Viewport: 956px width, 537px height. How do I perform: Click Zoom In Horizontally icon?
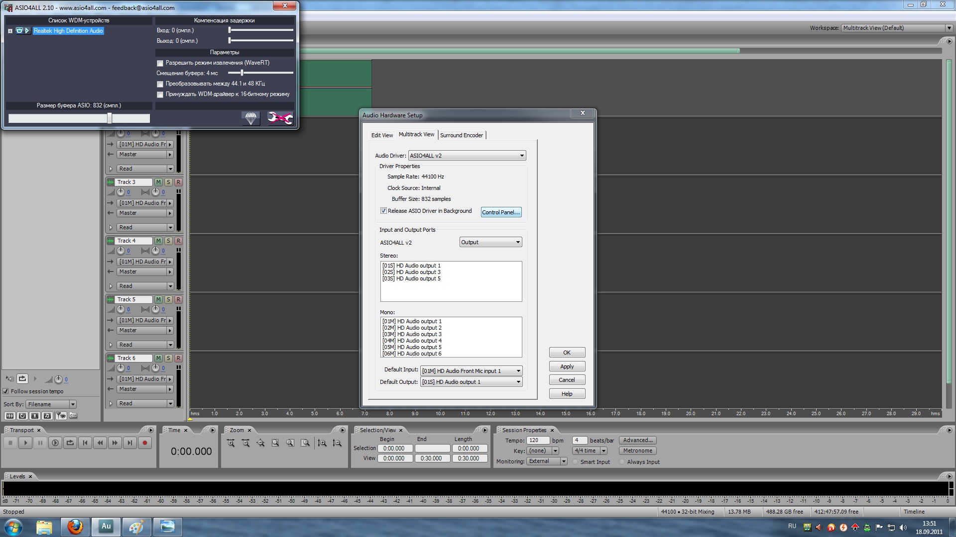coord(231,443)
